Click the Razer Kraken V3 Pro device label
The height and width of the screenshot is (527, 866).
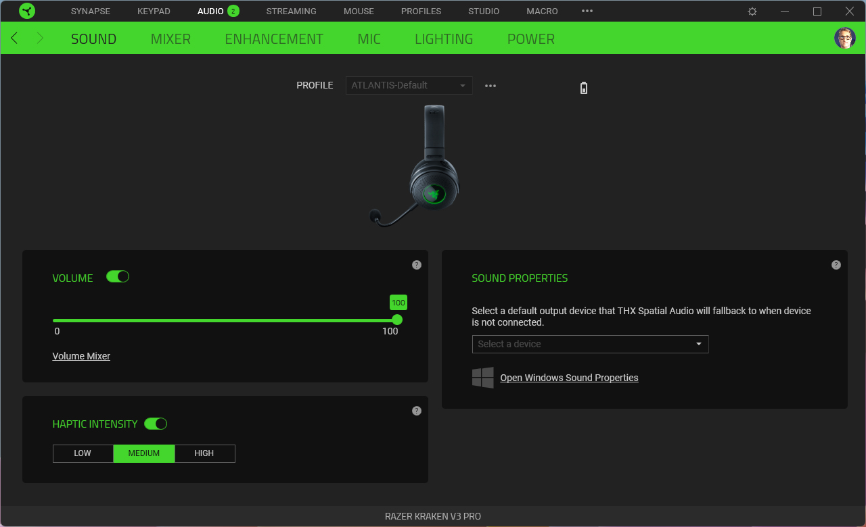[x=433, y=516]
